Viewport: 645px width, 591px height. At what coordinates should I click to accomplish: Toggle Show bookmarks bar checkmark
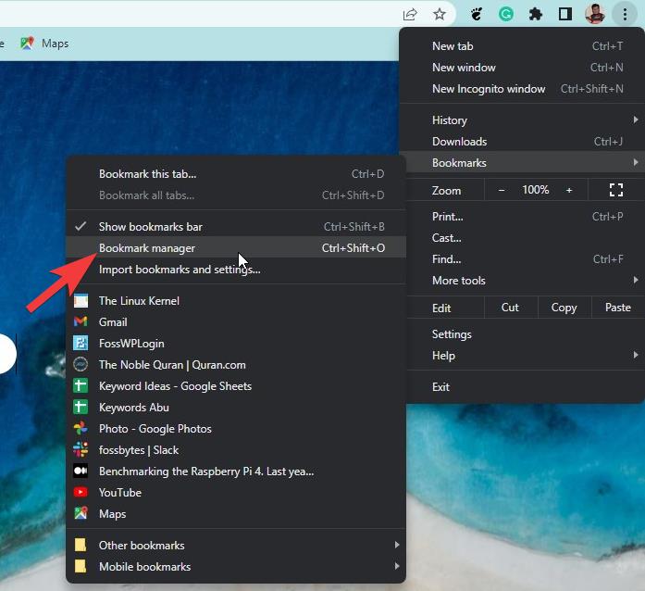pyautogui.click(x=236, y=227)
